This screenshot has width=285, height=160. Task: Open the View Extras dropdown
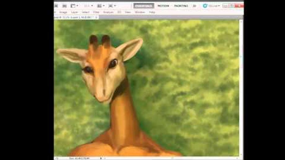[74, 6]
